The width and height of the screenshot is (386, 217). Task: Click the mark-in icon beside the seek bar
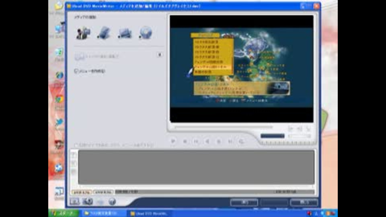click(x=291, y=129)
